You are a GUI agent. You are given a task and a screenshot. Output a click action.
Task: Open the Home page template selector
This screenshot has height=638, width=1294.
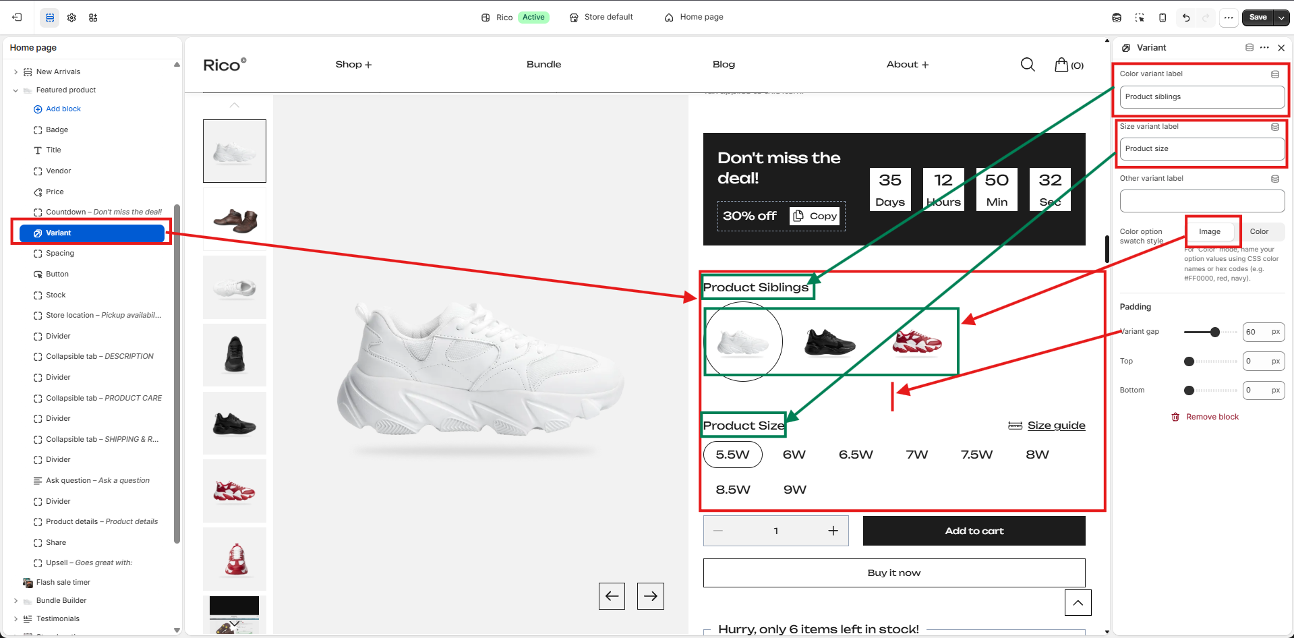(x=694, y=18)
